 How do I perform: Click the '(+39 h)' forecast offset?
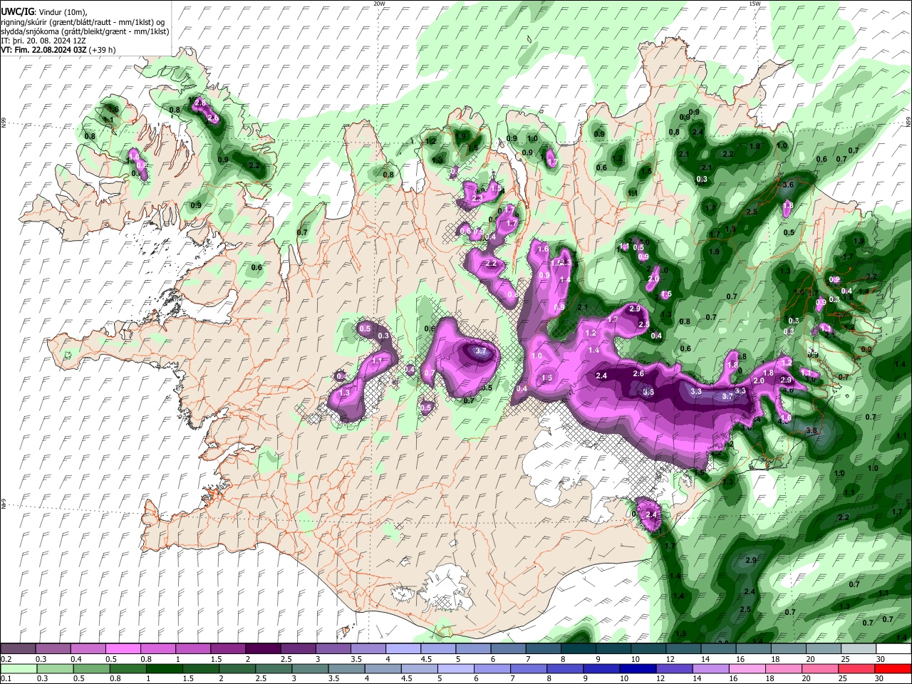pos(103,50)
